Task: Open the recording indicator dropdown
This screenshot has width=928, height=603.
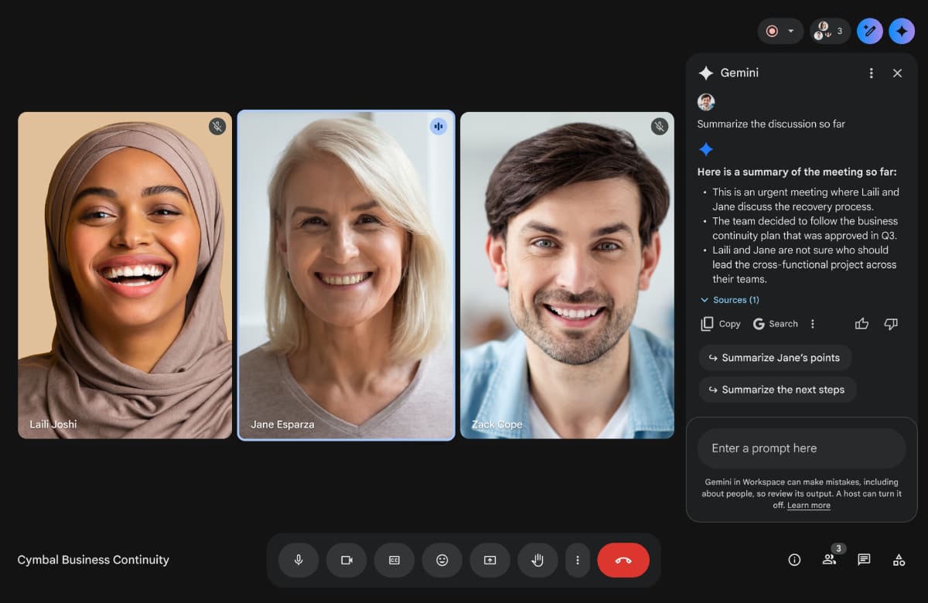Action: [790, 31]
